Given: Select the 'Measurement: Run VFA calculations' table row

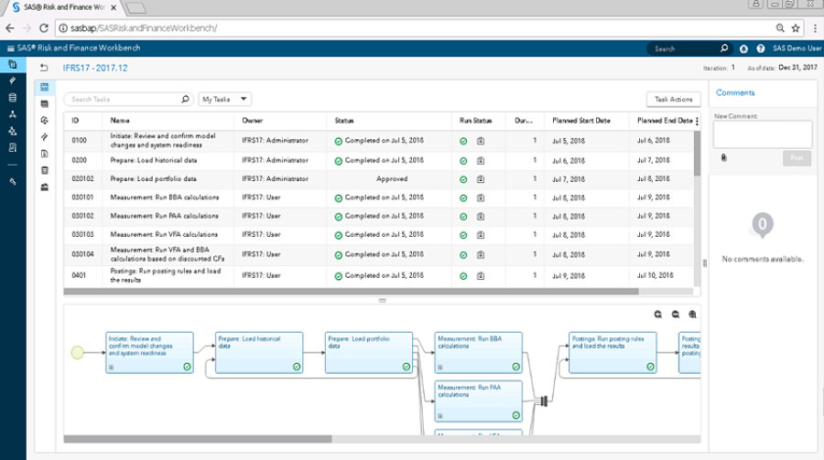Looking at the screenshot, I should click(x=378, y=235).
